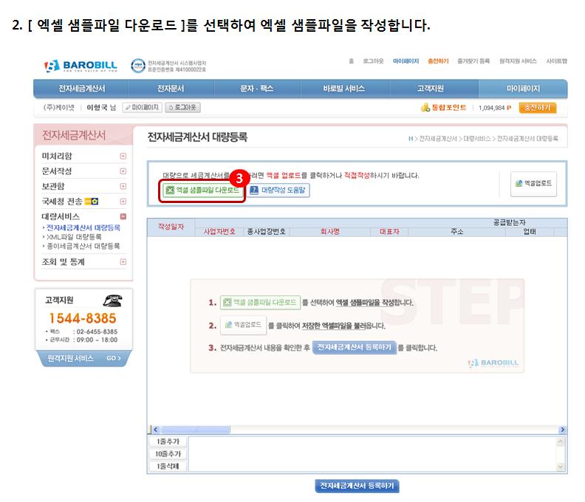The width and height of the screenshot is (585, 502).
Task: Expand the 조회 및 통계 section
Action: [123, 261]
